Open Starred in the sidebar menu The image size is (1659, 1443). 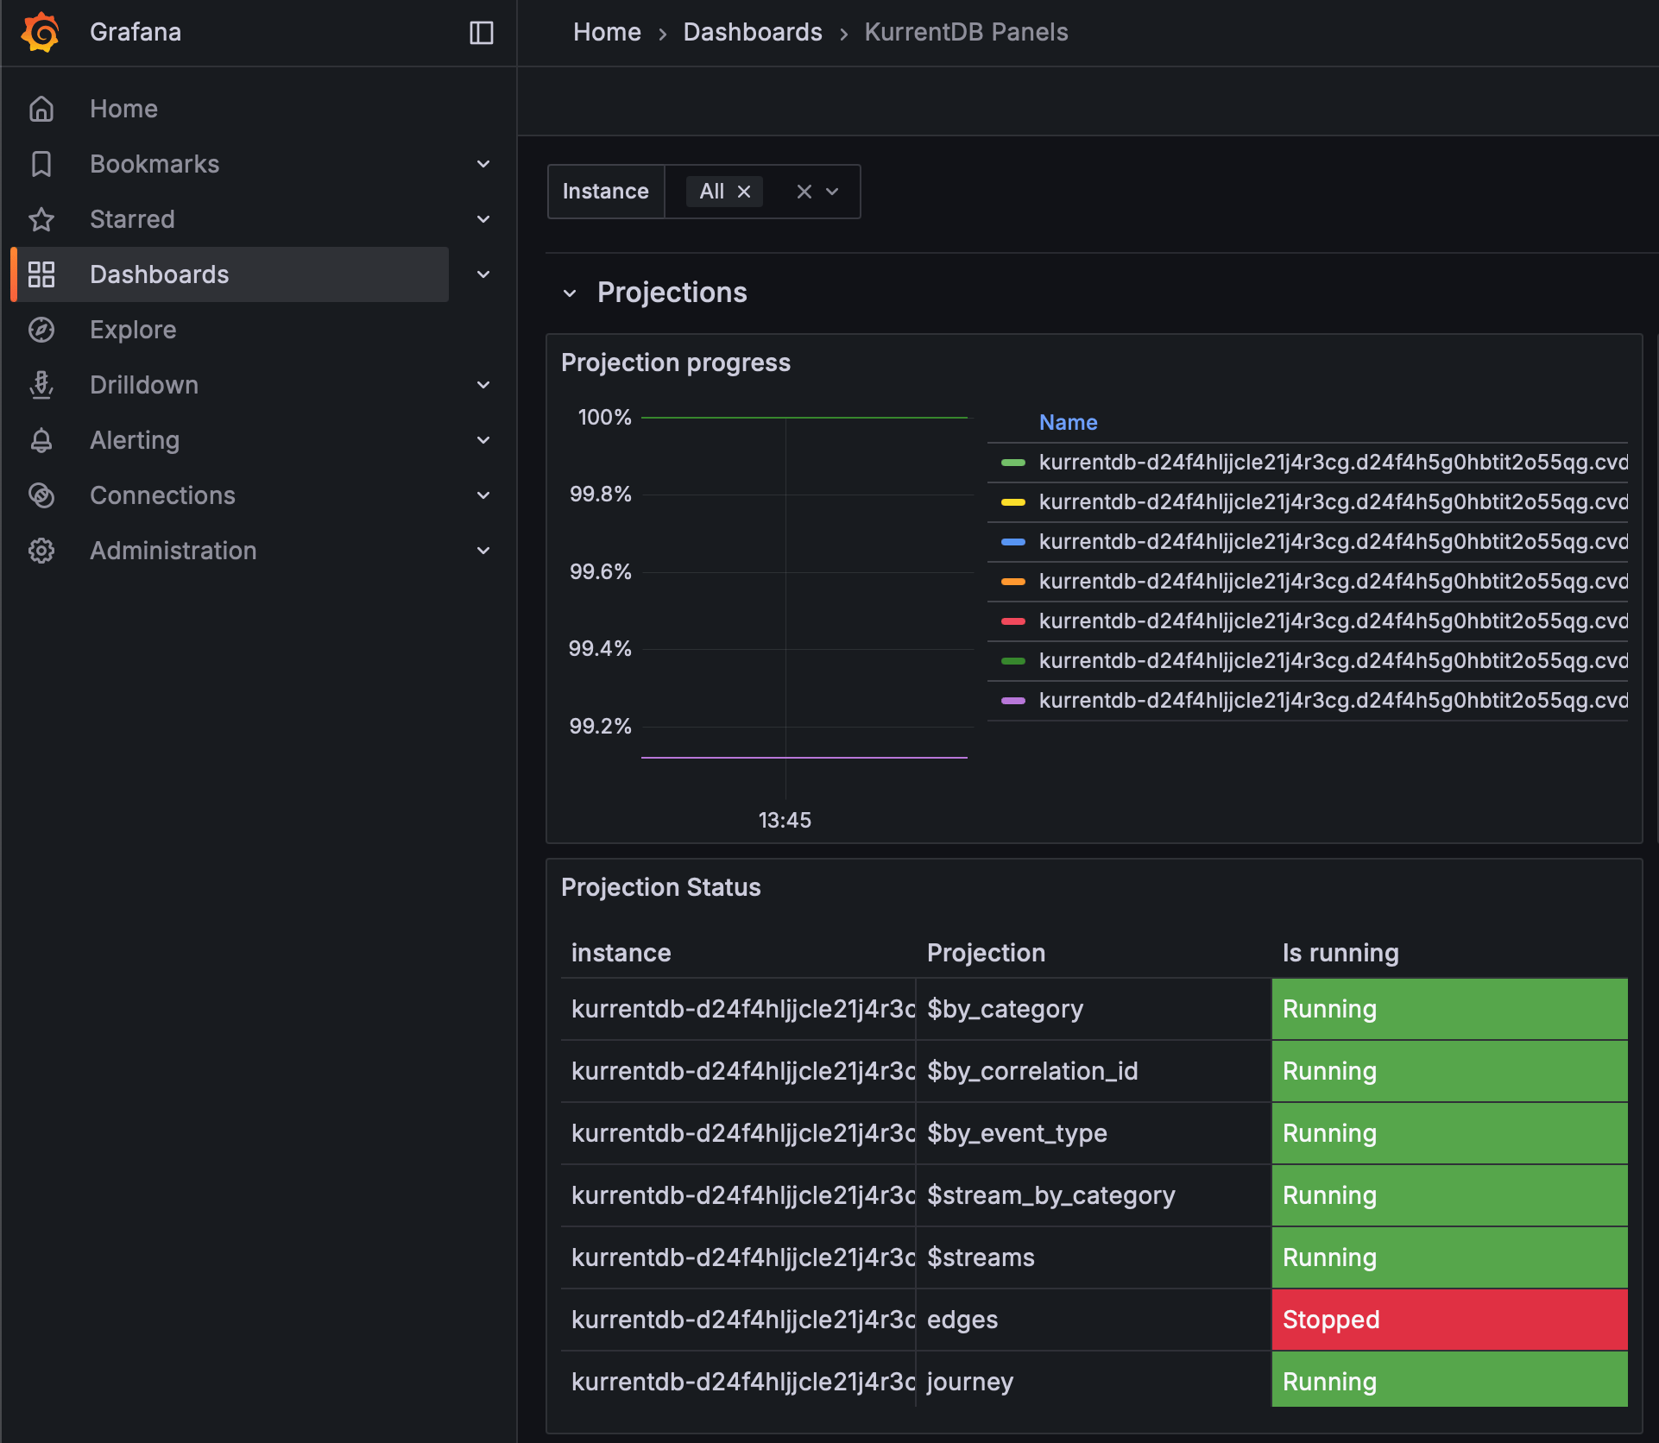(132, 219)
